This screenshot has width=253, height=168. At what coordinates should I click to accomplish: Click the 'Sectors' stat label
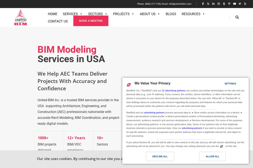tap(102, 144)
